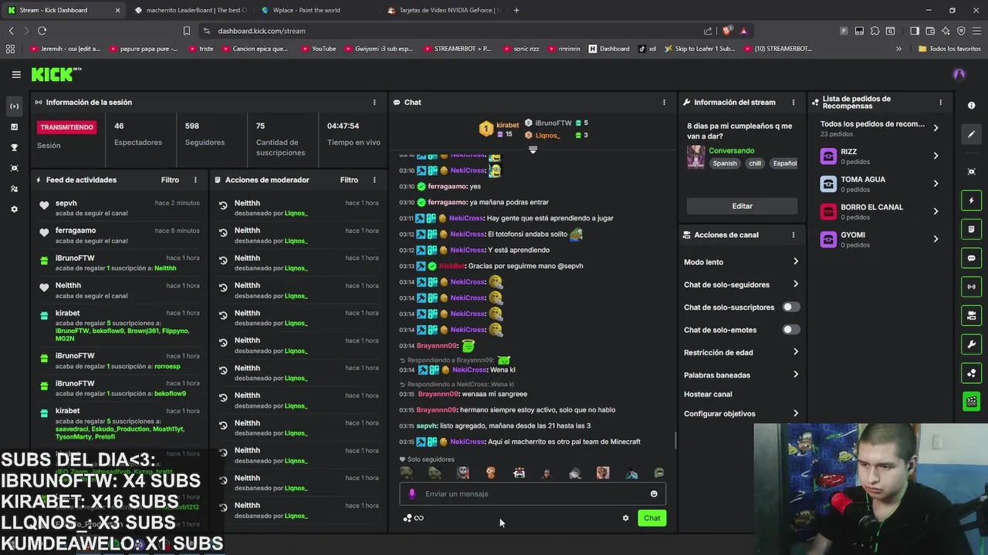Viewport: 988px width, 555px height.
Task: Click the wrench icon in right rail
Action: tap(972, 344)
